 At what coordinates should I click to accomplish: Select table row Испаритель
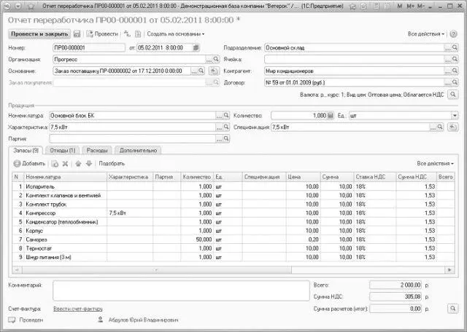coord(233,186)
